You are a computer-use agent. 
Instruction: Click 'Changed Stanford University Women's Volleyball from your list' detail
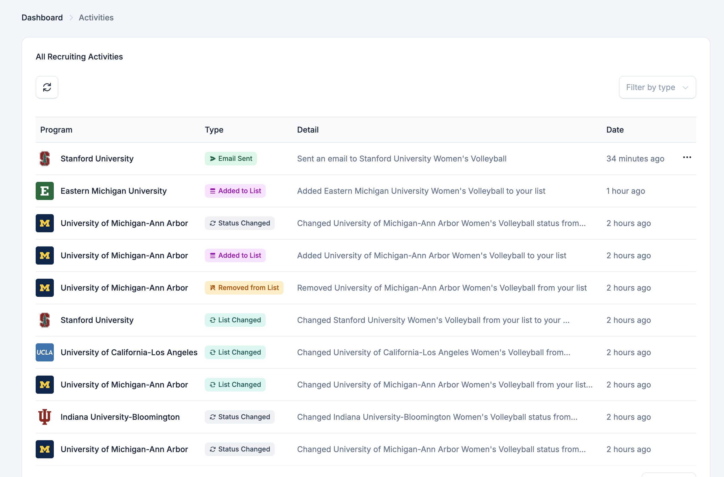coord(433,320)
